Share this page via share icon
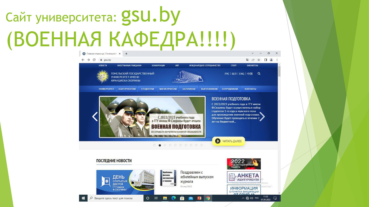The image size is (369, 207). [253, 60]
